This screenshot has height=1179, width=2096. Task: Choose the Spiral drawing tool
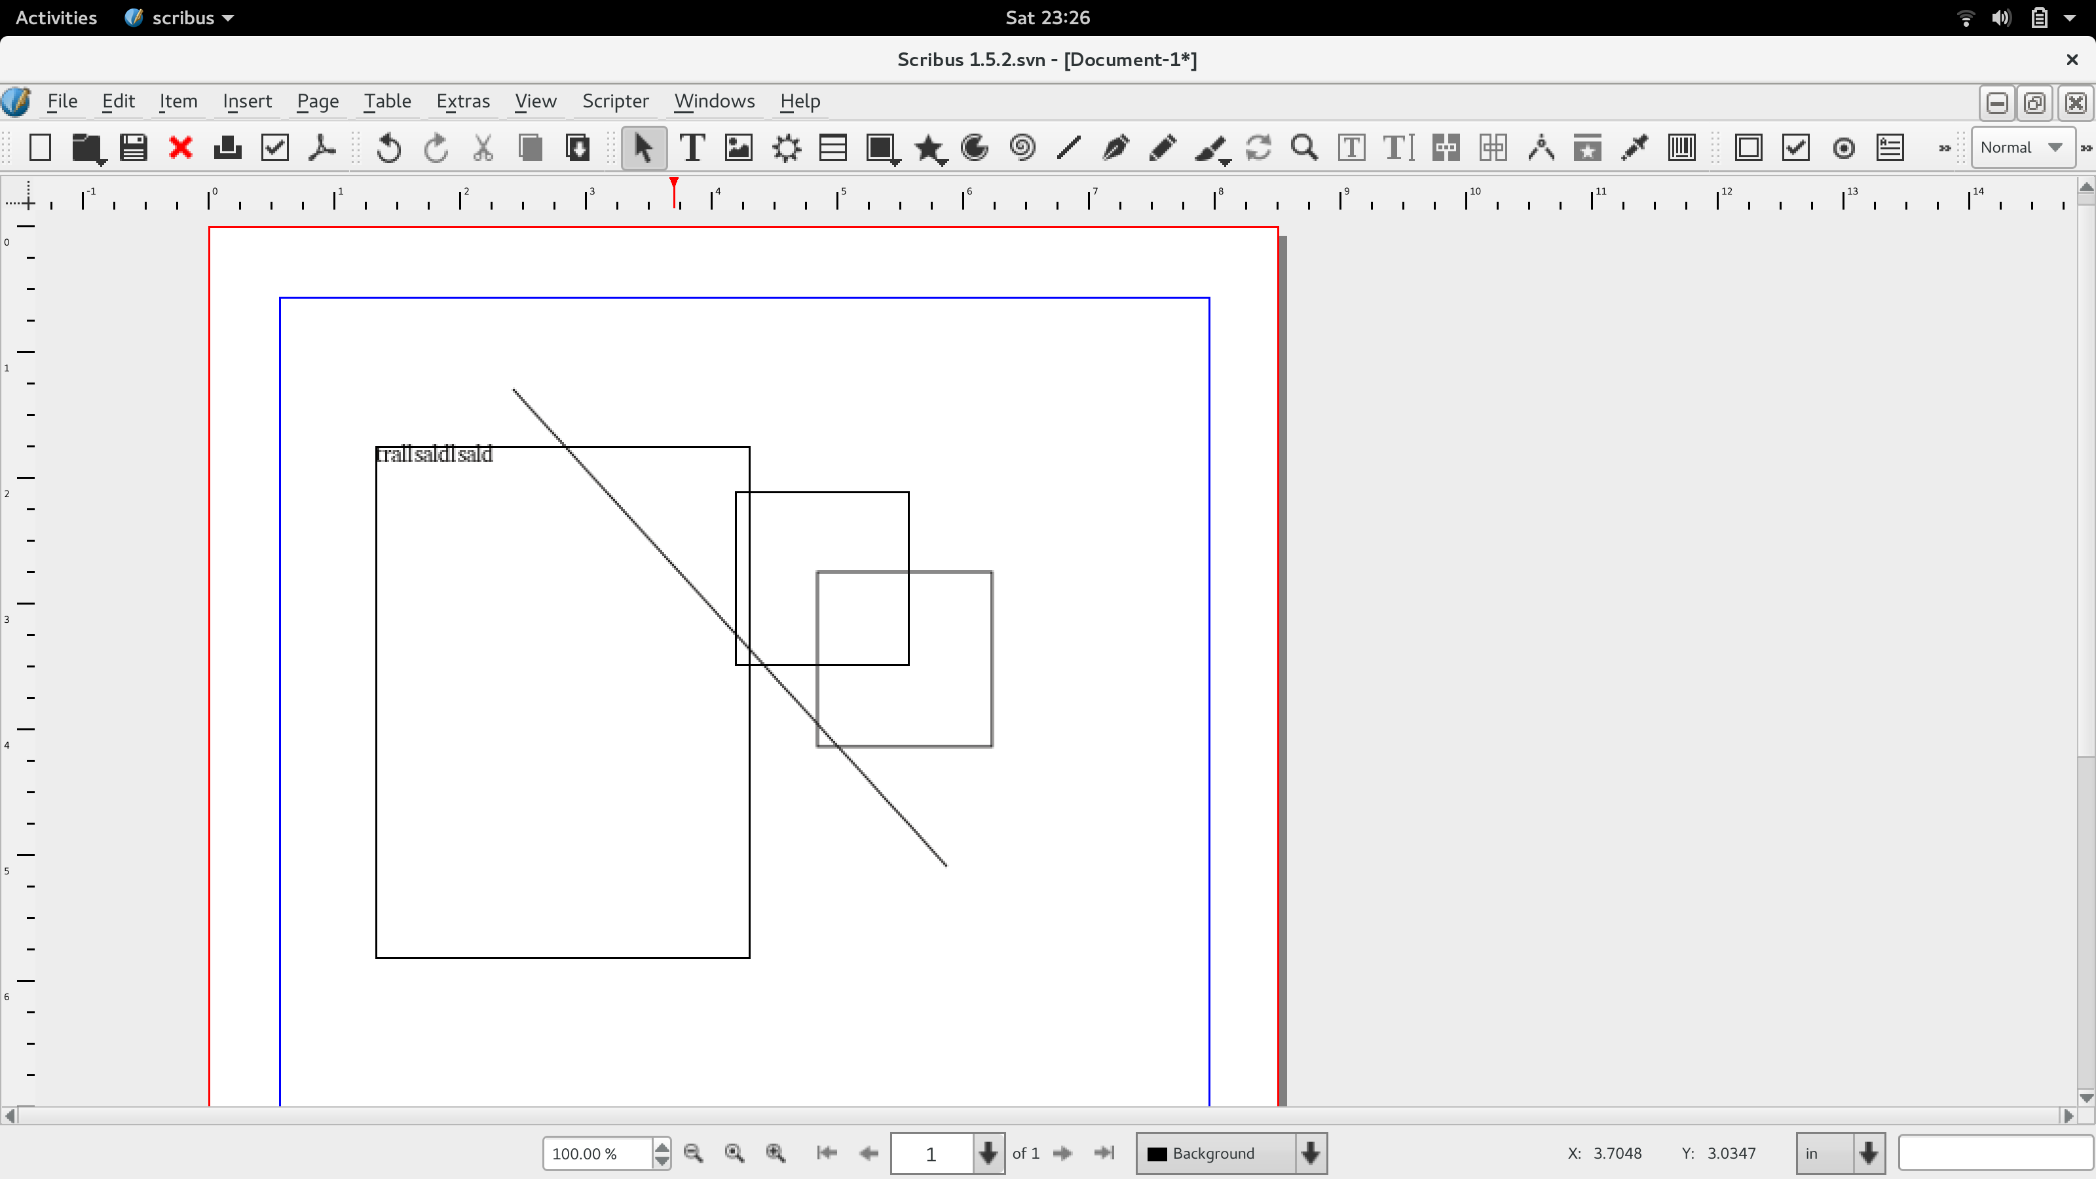tap(1022, 148)
